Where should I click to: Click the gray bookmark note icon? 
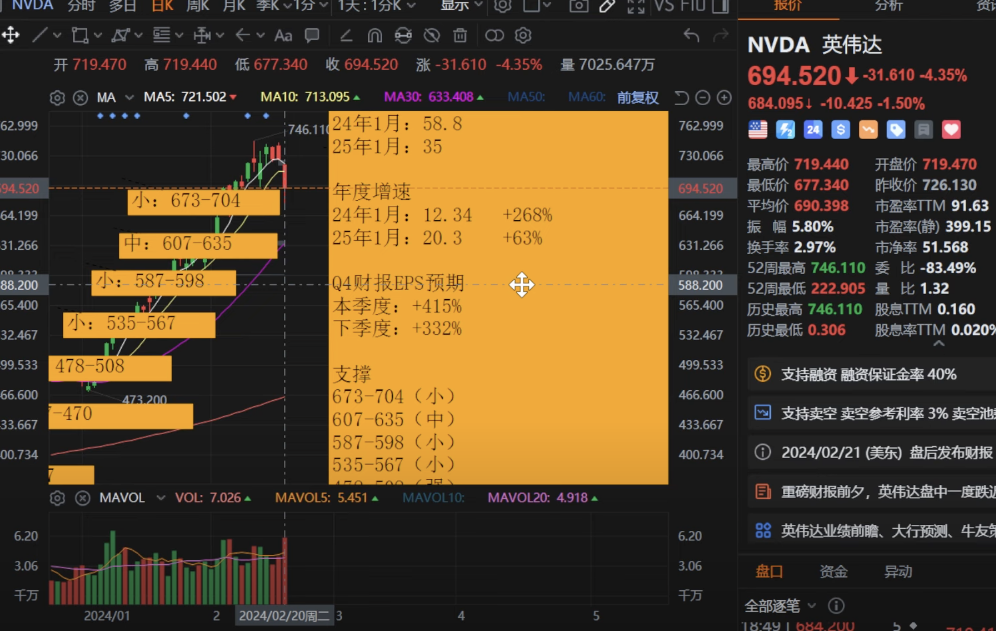[x=924, y=130]
